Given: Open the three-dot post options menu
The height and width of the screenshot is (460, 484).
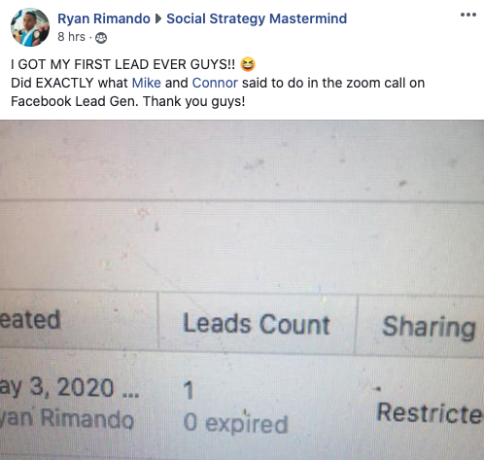Looking at the screenshot, I should 468,15.
